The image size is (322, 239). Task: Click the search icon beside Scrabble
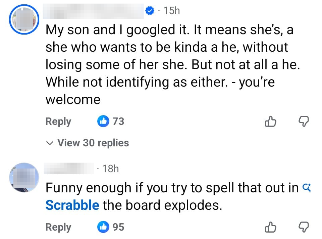point(306,188)
